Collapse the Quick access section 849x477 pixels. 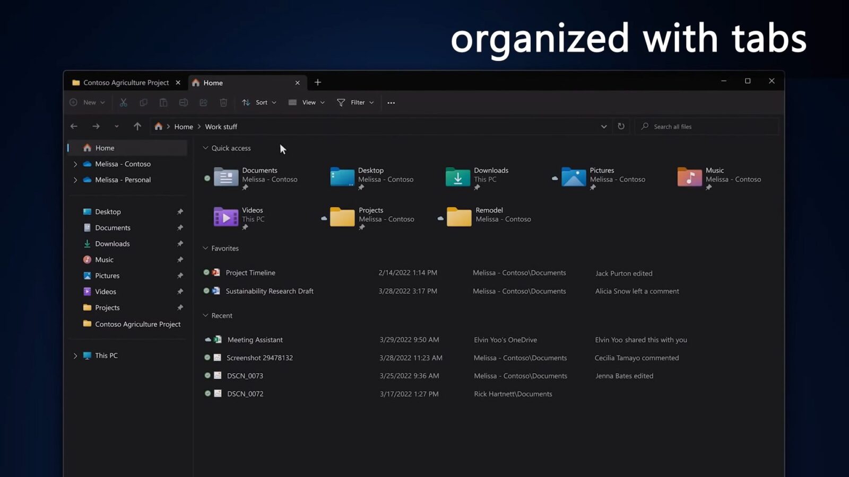click(205, 148)
